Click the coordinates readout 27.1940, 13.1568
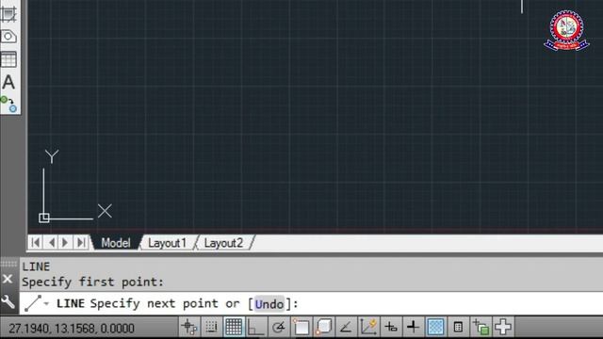This screenshot has width=603, height=339. (72, 329)
